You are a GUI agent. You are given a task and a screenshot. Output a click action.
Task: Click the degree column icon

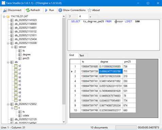pos(20,55)
